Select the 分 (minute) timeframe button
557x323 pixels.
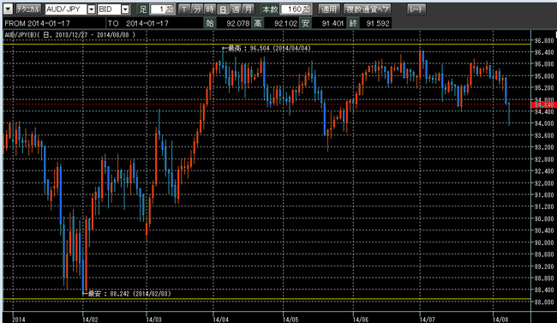coord(197,9)
